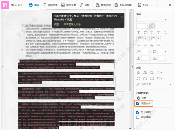The height and width of the screenshot is (130, 175).
Task: Open the font size dropdown
Action: 142,26
